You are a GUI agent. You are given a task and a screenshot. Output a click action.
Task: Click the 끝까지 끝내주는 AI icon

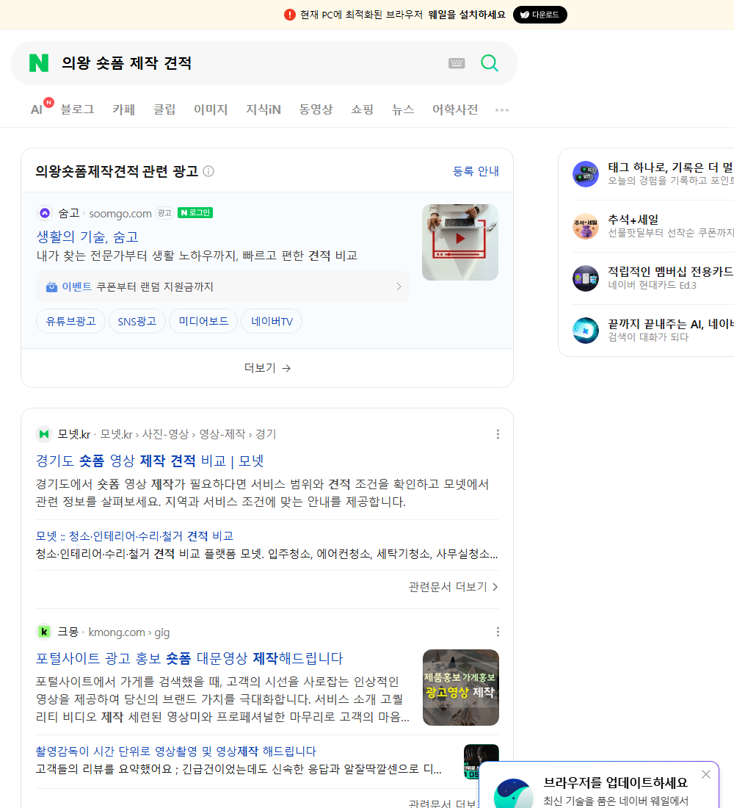pos(586,331)
